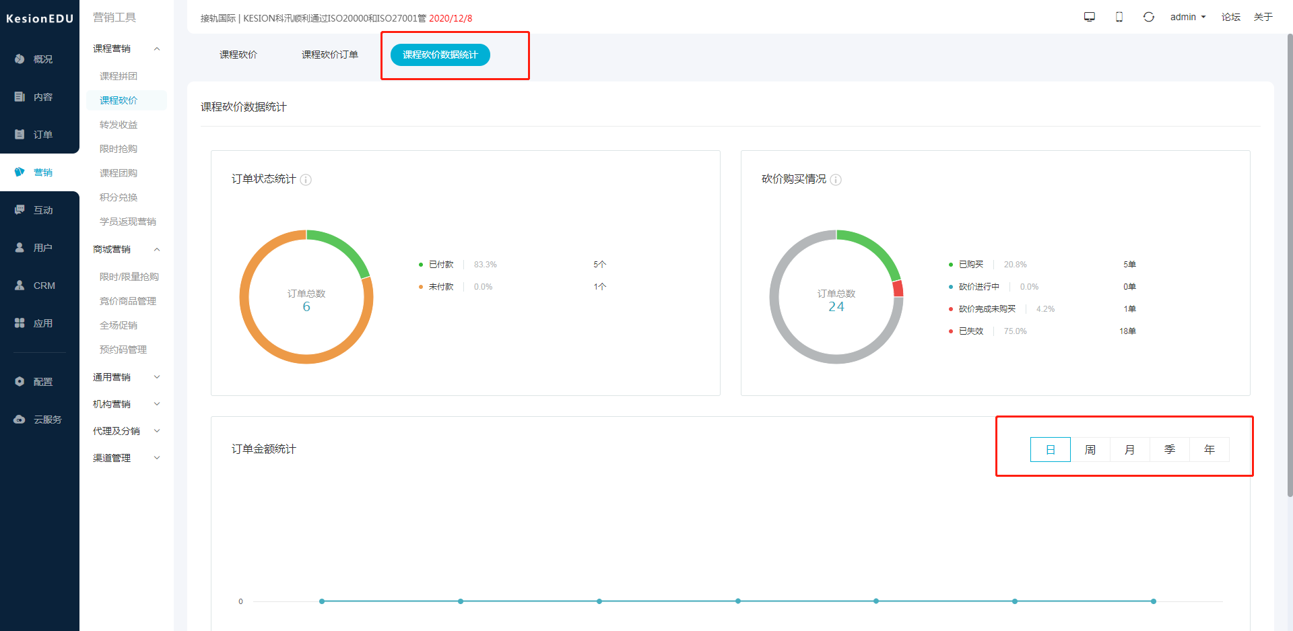Click the refresh icon in top bar
The height and width of the screenshot is (631, 1293).
click(x=1149, y=17)
